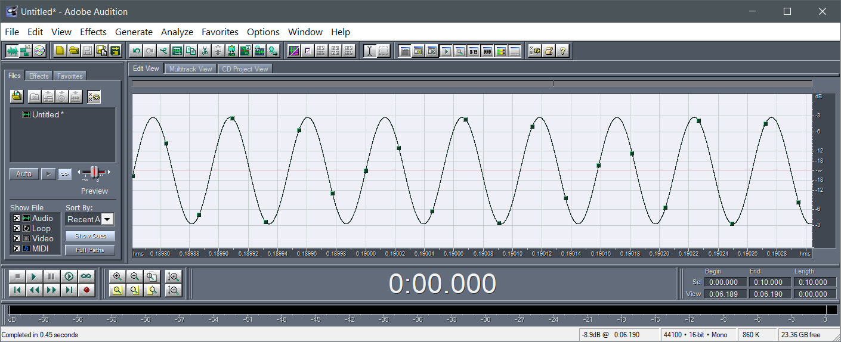
Task: Click the Undo arrow in toolbar
Action: pos(136,51)
